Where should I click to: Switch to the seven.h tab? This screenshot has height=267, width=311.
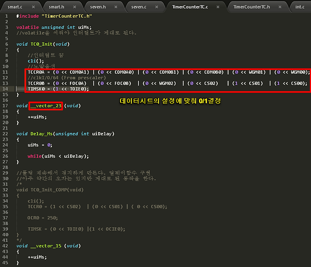pos(98,7)
